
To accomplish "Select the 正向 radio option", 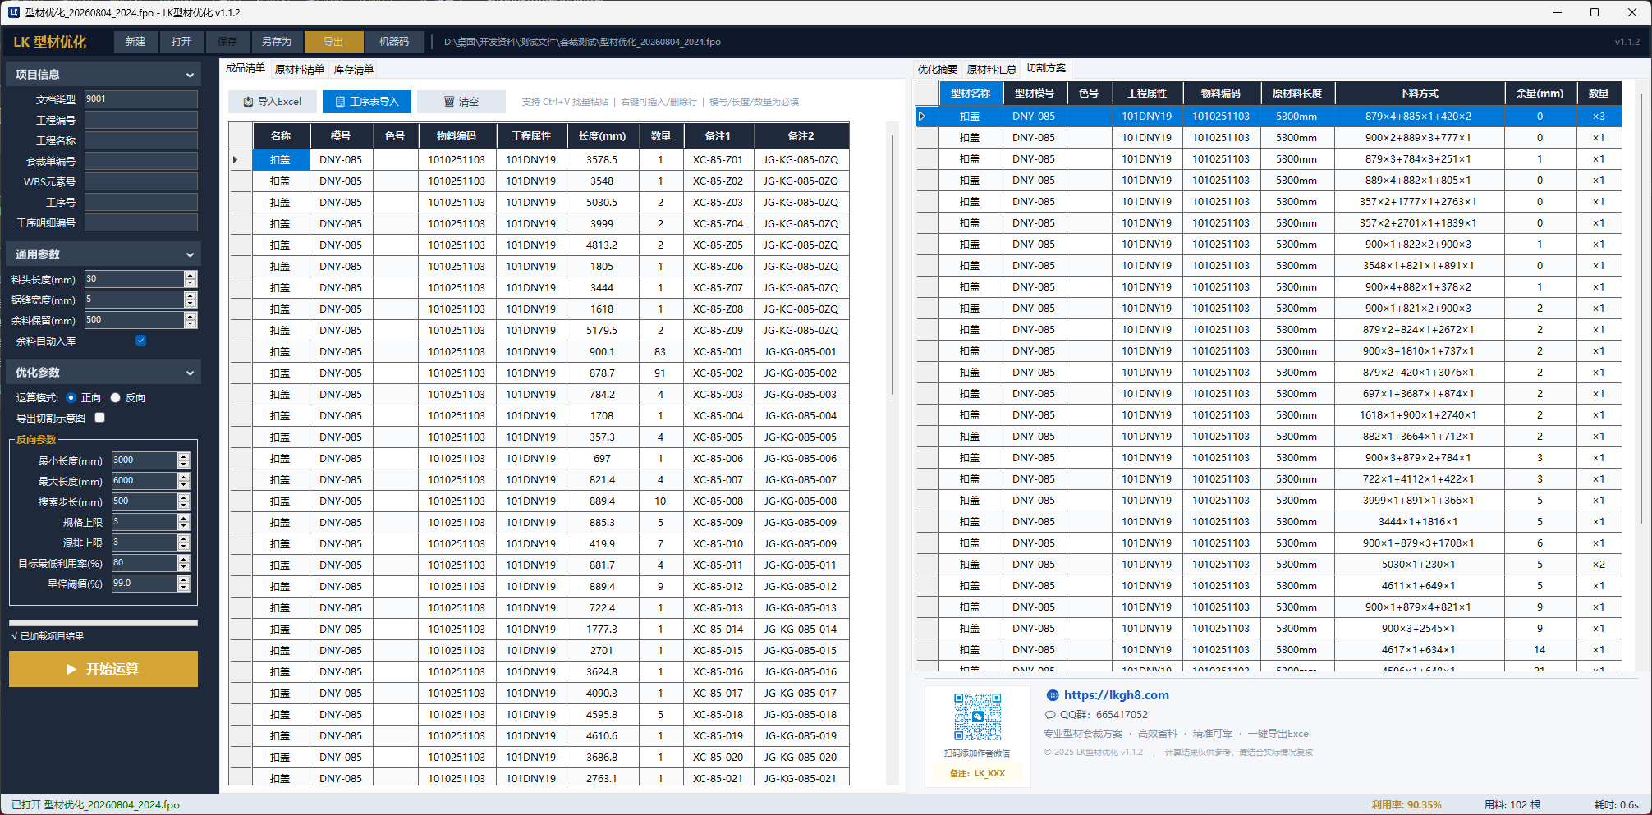I will [71, 398].
